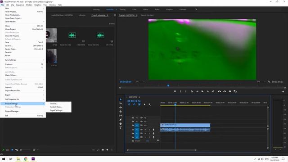
Task: Add a marker in the timeline
Action: point(144,104)
